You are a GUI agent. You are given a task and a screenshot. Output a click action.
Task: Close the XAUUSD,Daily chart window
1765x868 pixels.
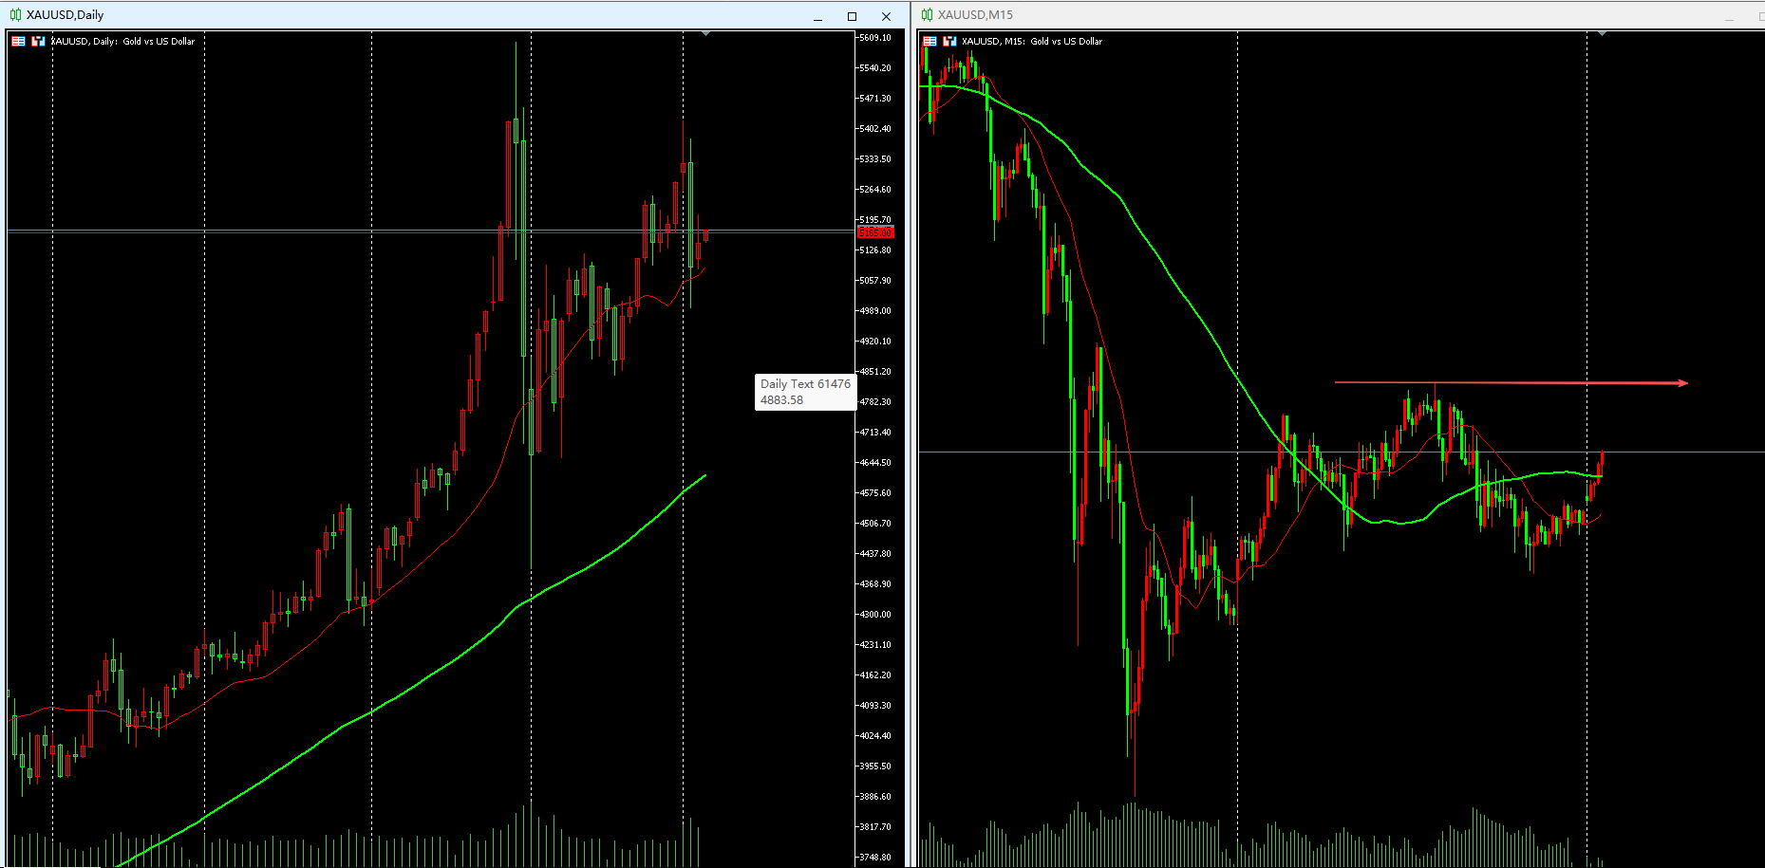point(886,16)
